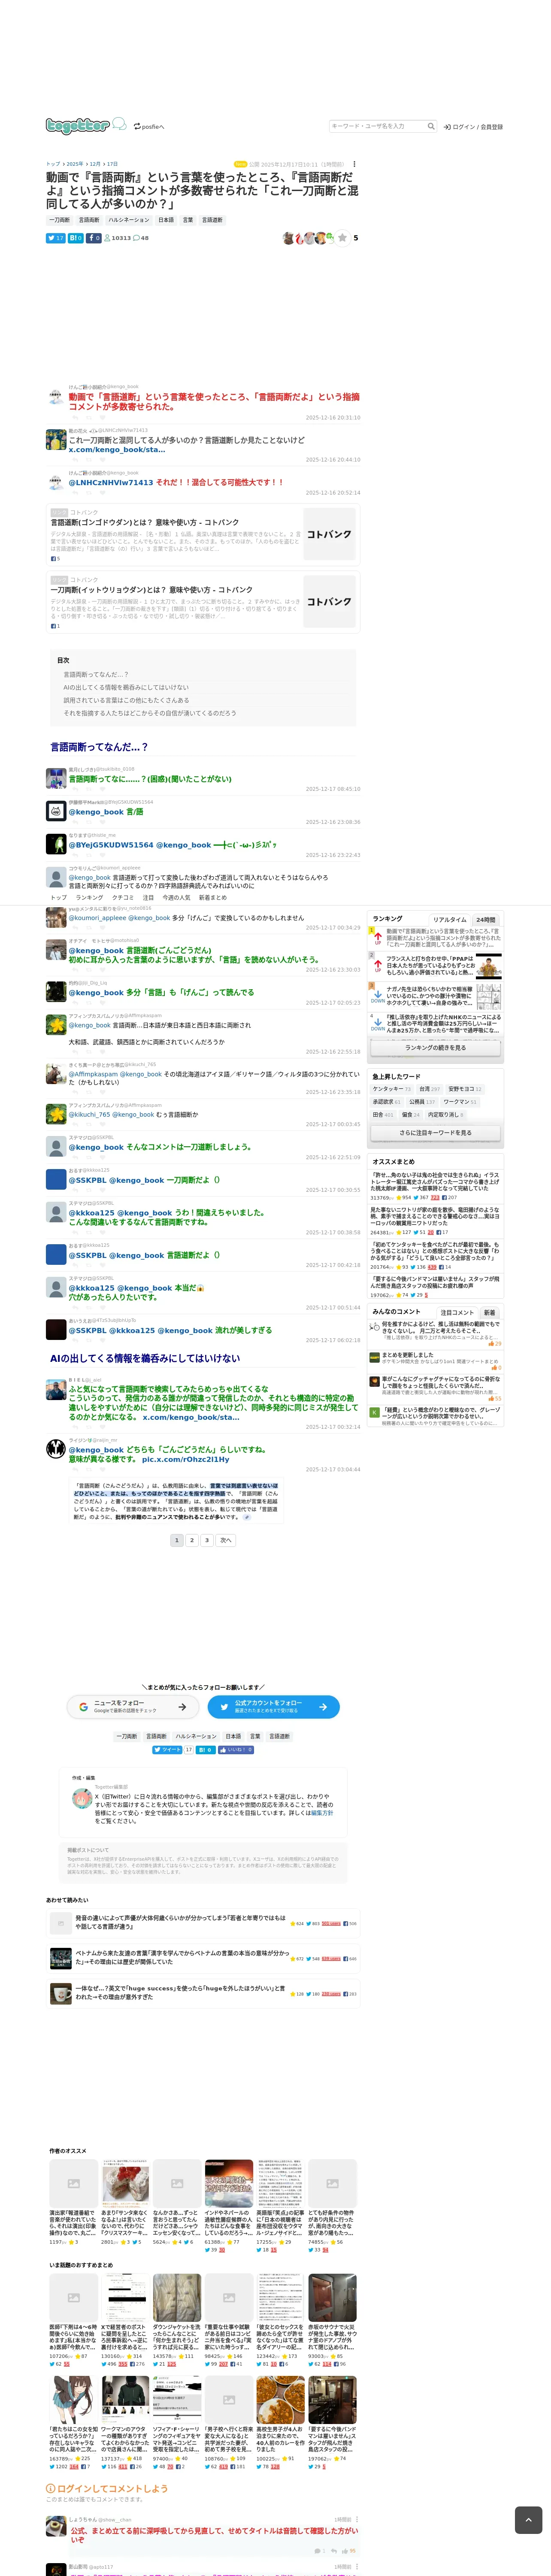Image resolution: width=551 pixels, height=2576 pixels.
Task: Go to the 2025年 breadcrumb
Action: click(x=75, y=164)
